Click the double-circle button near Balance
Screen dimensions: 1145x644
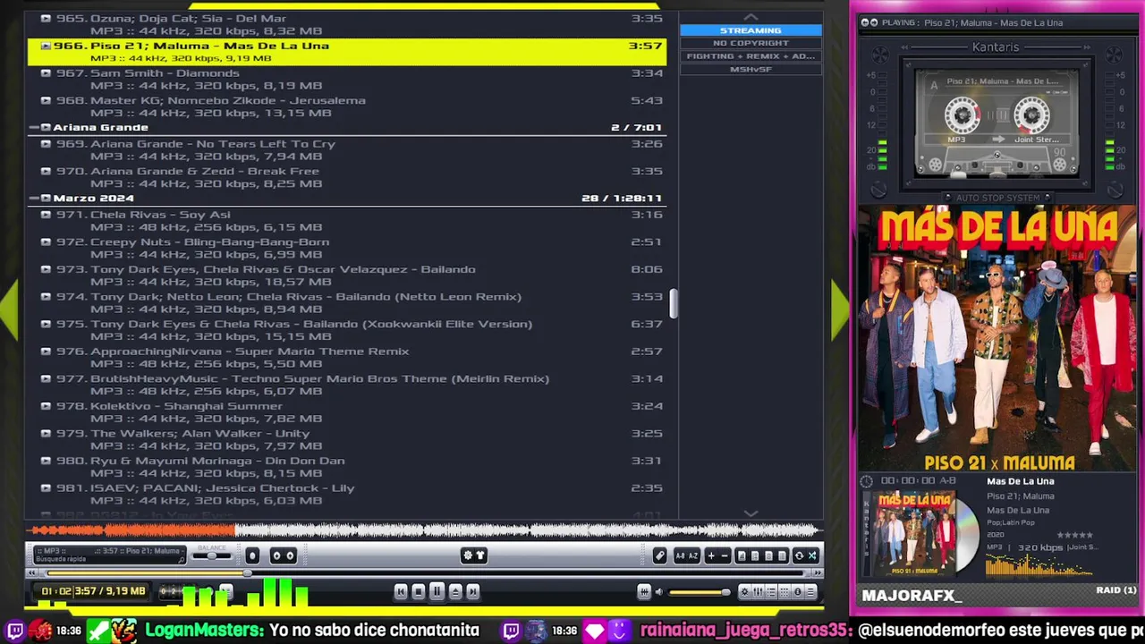tap(283, 555)
